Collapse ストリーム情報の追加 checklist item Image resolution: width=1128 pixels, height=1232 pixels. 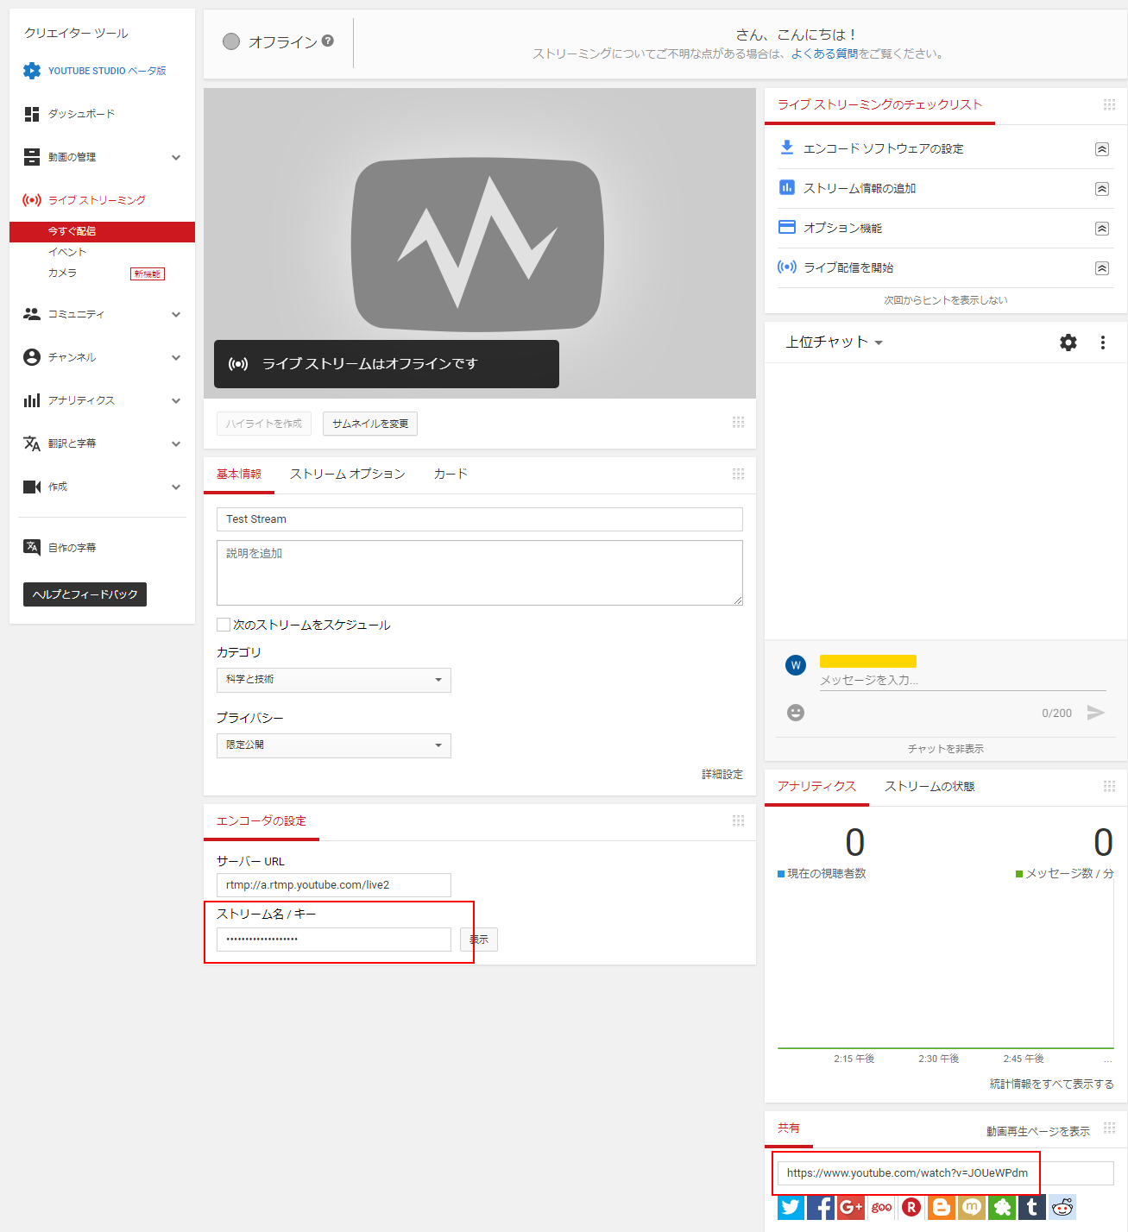point(1102,189)
